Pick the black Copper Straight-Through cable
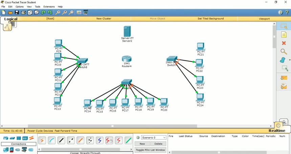 61,141
